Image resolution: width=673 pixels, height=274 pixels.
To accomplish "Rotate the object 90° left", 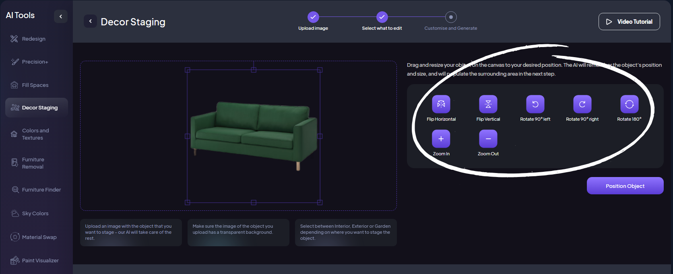I will (x=535, y=104).
